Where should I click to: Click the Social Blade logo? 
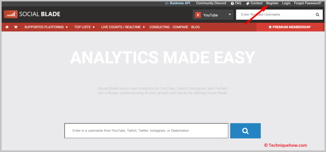click(x=32, y=14)
